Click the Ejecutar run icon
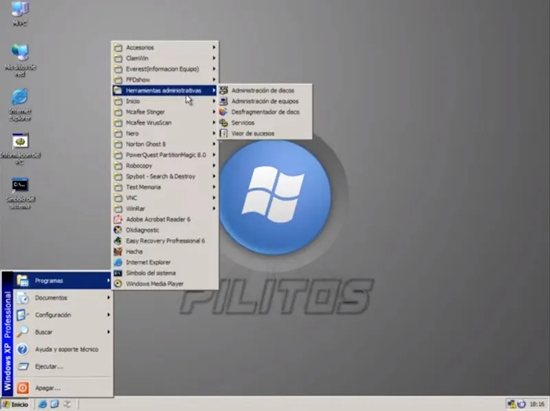The width and height of the screenshot is (550, 411). 23,366
